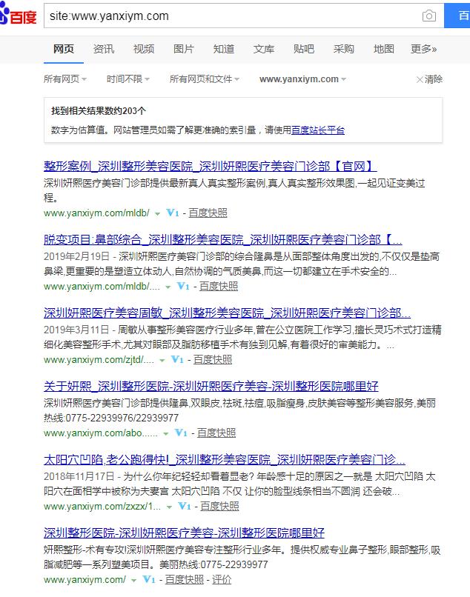Open the 采购 tab

tap(343, 49)
